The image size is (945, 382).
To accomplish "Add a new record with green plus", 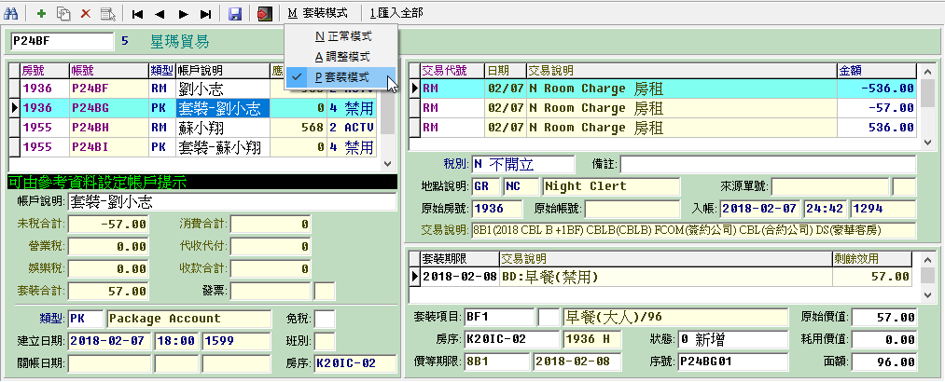I will [41, 14].
